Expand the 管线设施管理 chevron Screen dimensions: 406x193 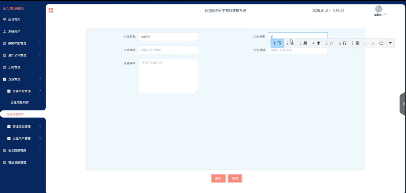(x=40, y=162)
